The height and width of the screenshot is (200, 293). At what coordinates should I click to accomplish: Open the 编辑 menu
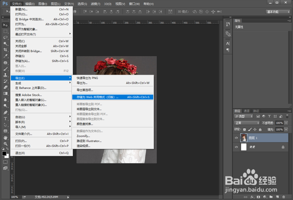tap(30, 4)
